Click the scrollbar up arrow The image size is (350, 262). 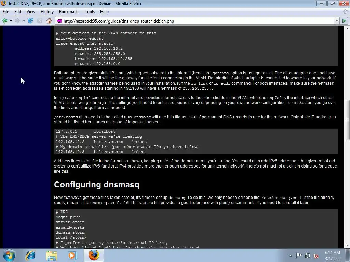coord(347,29)
